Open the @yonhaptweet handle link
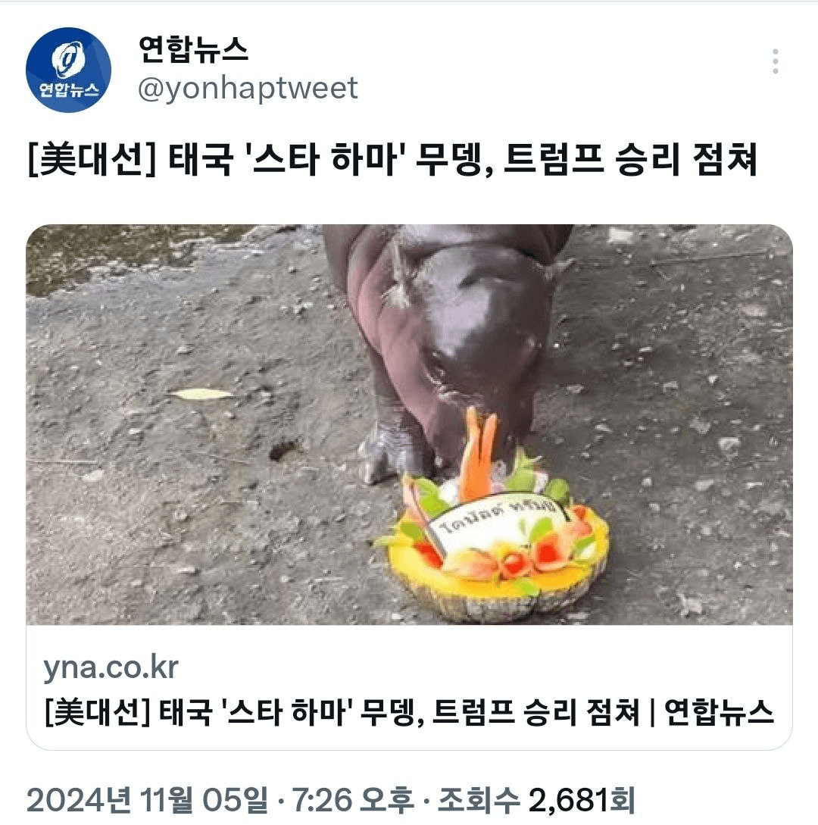818x825 pixels. tap(248, 89)
